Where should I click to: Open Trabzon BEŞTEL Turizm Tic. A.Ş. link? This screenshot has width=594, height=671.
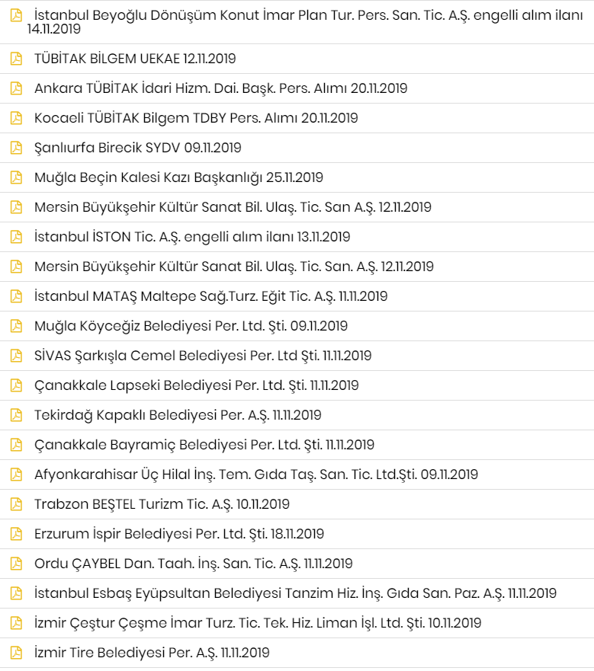[x=162, y=503]
